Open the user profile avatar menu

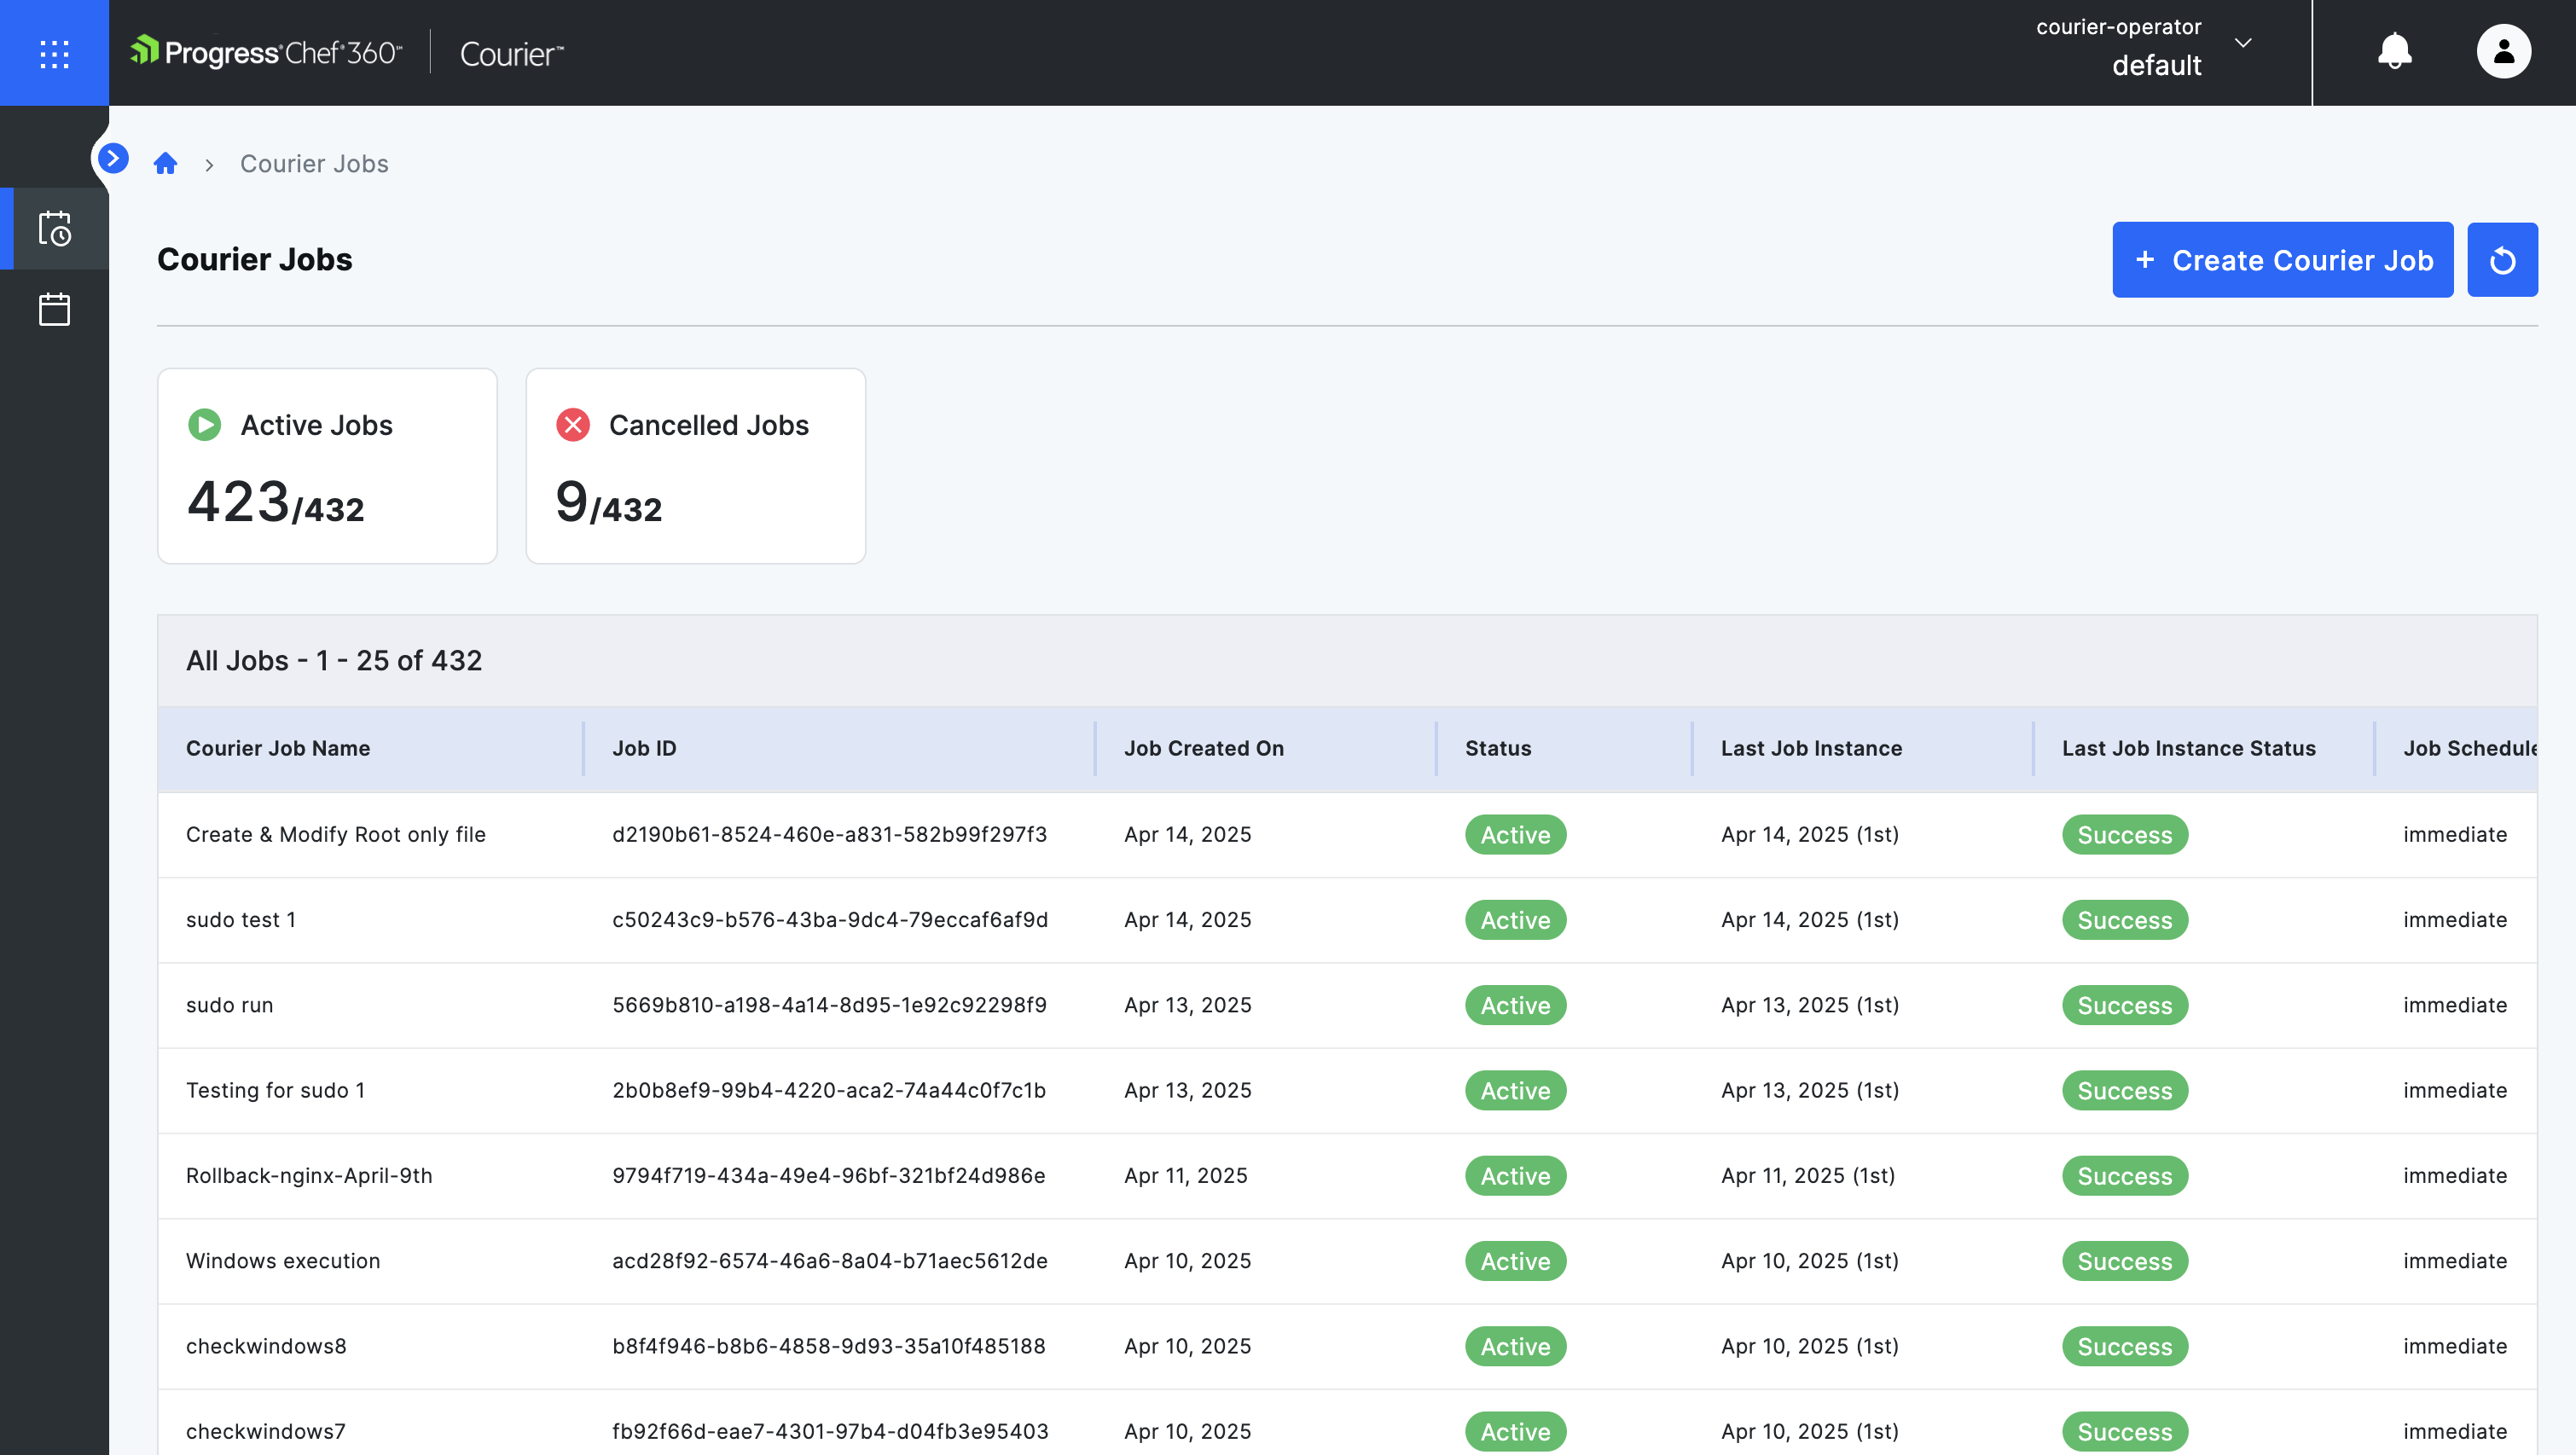2503,52
